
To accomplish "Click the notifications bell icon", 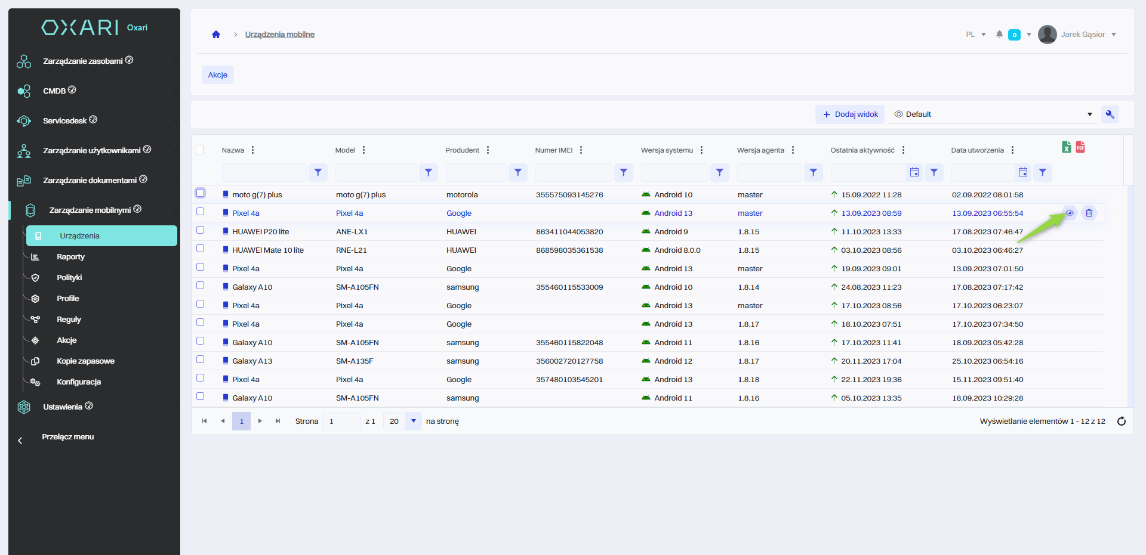I will pyautogui.click(x=999, y=35).
